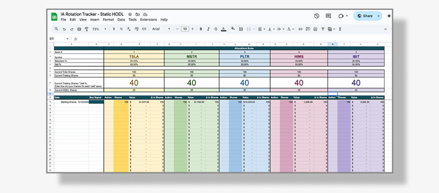Decrease font size with minus
The image size is (439, 193).
[x=177, y=29]
